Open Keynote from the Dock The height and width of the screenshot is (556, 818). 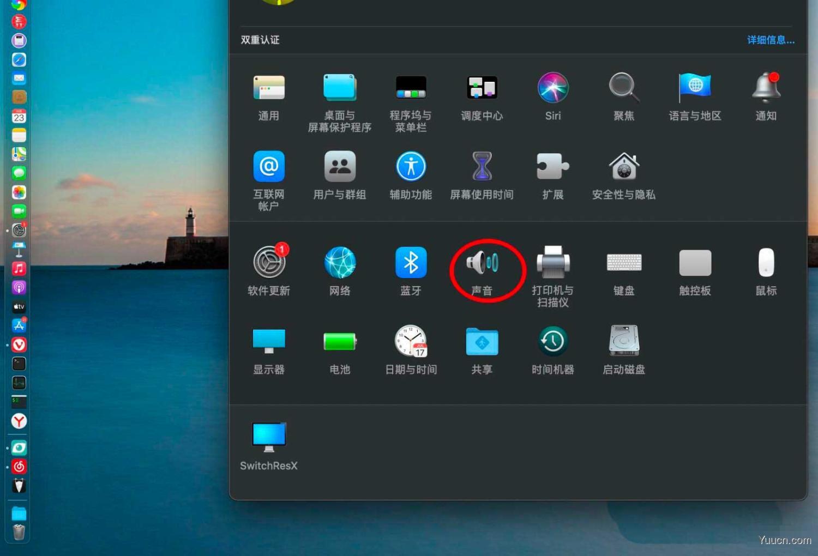coord(19,249)
